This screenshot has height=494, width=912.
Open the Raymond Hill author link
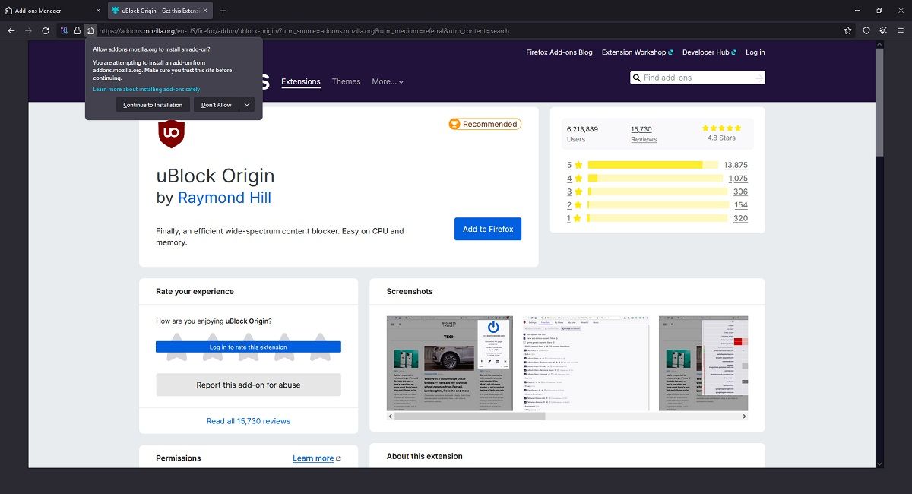click(x=224, y=197)
